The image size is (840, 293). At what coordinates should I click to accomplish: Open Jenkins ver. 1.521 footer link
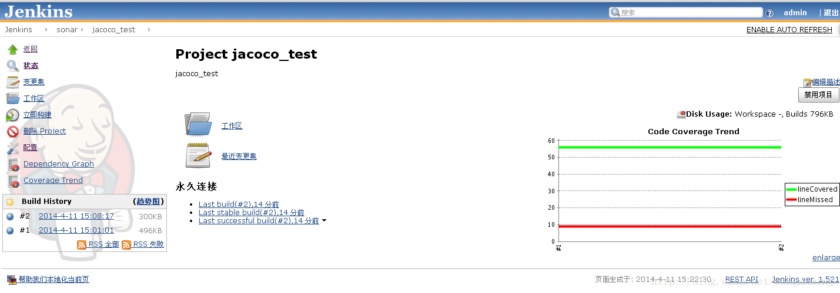[x=805, y=280]
